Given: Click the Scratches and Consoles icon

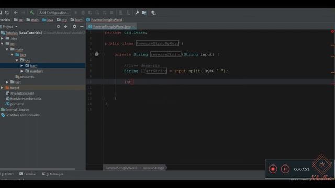Looking at the screenshot, I should [x=2, y=115].
